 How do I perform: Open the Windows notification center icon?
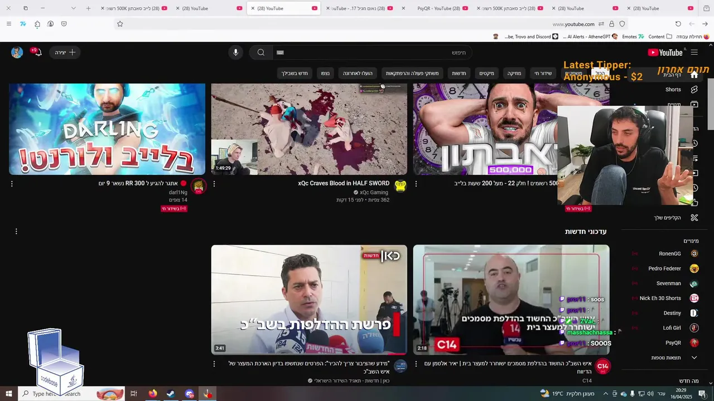click(x=702, y=394)
